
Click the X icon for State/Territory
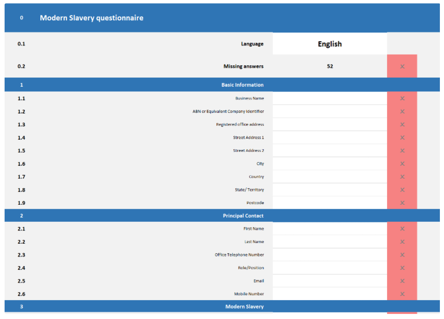(402, 190)
